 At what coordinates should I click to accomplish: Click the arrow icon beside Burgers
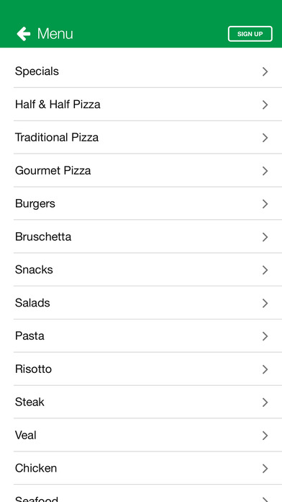(x=265, y=204)
